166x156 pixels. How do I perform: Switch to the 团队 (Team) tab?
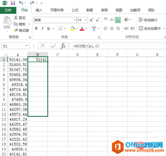pos(151,10)
